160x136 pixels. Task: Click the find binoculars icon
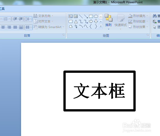point(154,16)
